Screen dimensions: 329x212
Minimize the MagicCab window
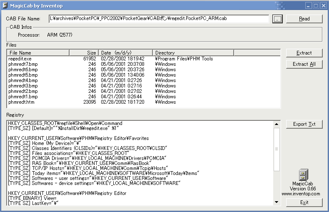308,6
